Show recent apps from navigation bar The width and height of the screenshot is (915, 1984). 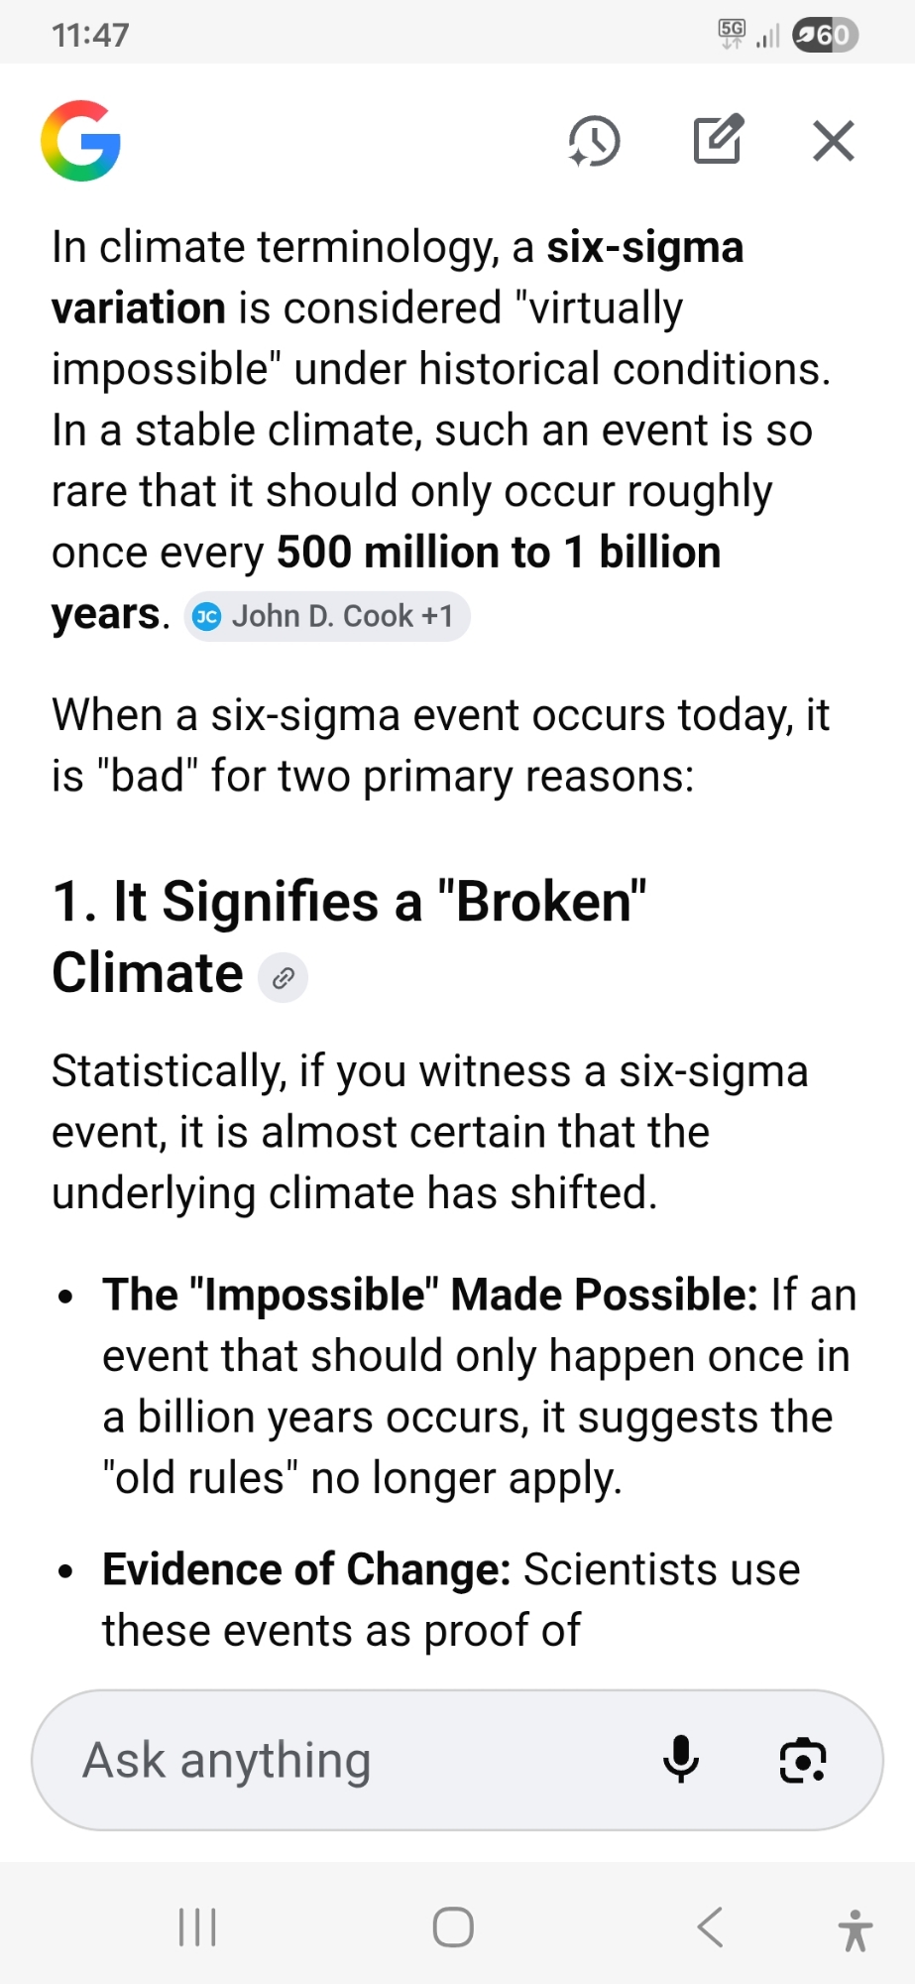(x=197, y=1927)
